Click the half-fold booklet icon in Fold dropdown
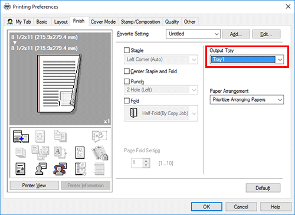Screen dimensions: 295x215 [x=134, y=113]
